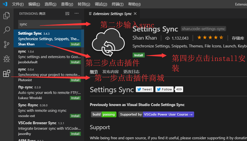Image resolution: width=247 pixels, height=141 pixels.
Task: Open the 调试(D) menu
Action: point(101,4)
